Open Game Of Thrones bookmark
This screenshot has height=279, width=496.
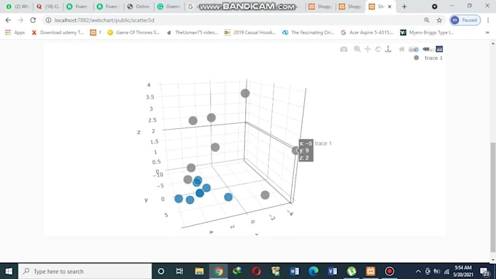tap(133, 32)
